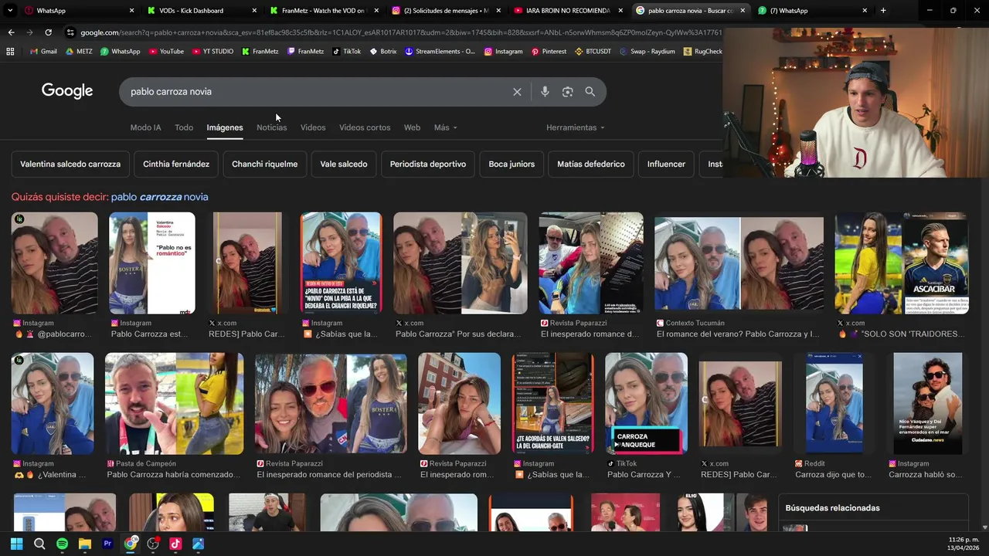Clear the Google search box with X
The image size is (989, 556).
click(x=517, y=92)
